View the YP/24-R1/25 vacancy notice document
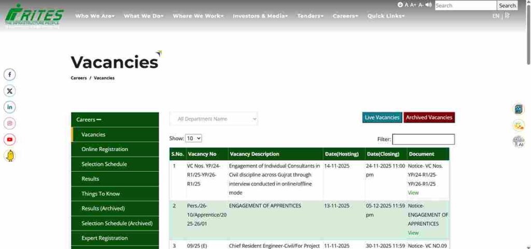This screenshot has height=249, width=531. click(413, 193)
